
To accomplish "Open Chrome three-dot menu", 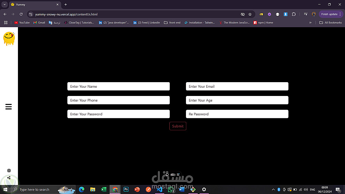I will pos(340,14).
